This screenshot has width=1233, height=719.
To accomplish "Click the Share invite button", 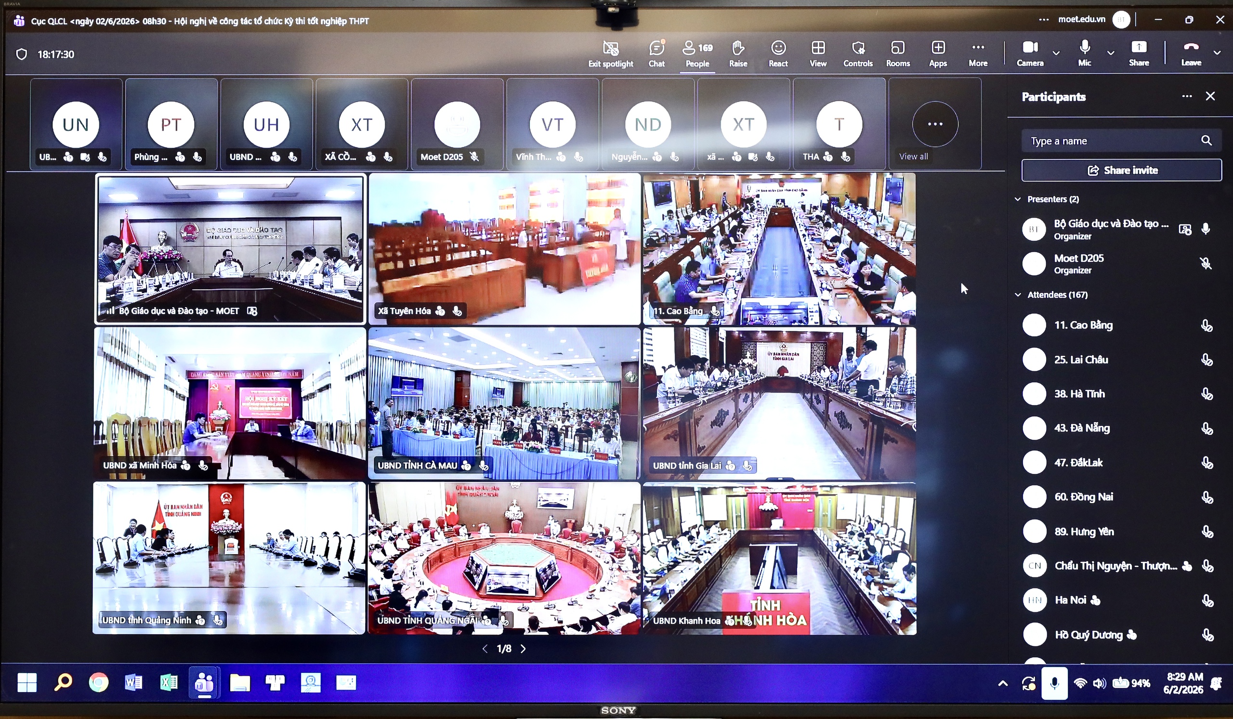I will (x=1121, y=170).
